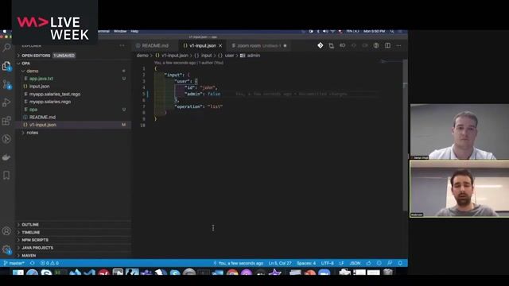
Task: Close the v1-input.json tab
Action: [220, 46]
